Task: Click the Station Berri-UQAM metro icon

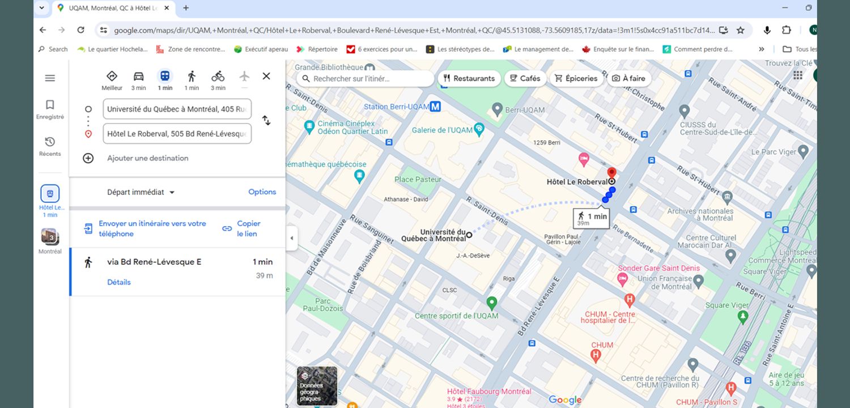Action: pyautogui.click(x=435, y=107)
